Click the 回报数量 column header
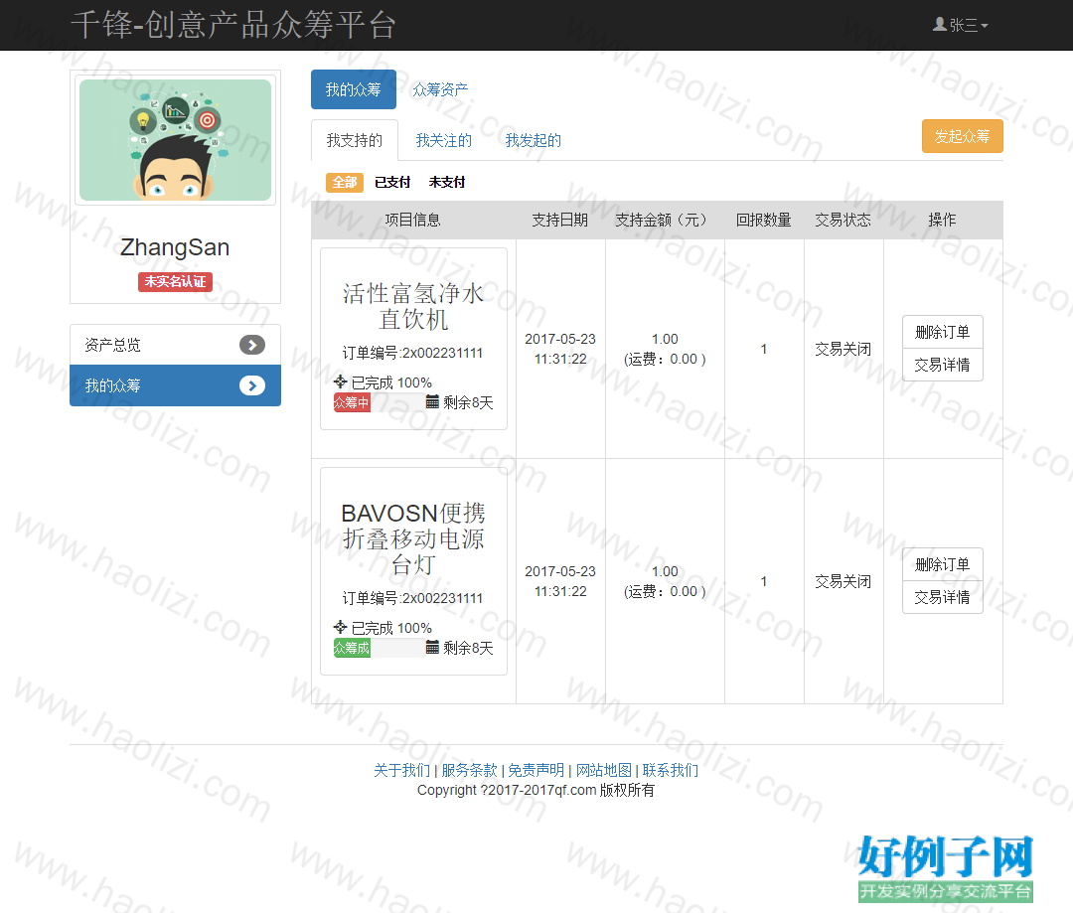Viewport: 1073px width, 913px height. (x=764, y=220)
